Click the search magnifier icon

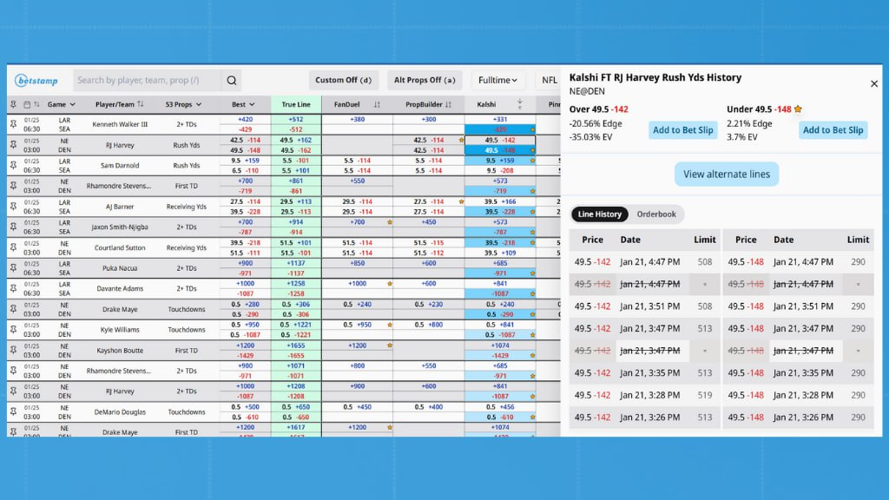(232, 81)
